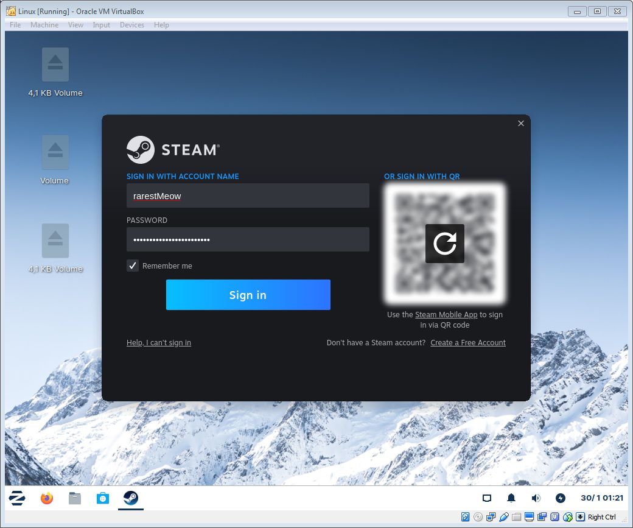The width and height of the screenshot is (633, 528).
Task: Click VirtualBox USB devices indicator
Action: 504,516
